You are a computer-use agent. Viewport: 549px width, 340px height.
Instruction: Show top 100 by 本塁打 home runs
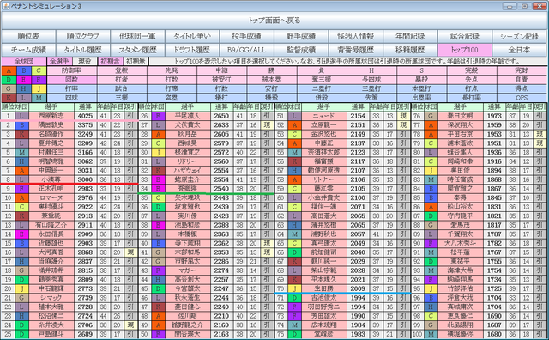[421, 88]
